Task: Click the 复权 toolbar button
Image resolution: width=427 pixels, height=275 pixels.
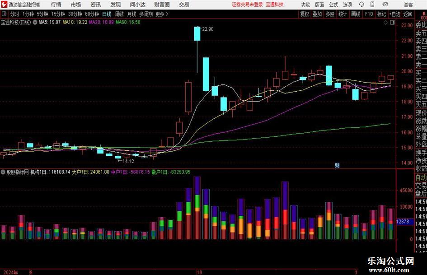Action: (x=305, y=14)
